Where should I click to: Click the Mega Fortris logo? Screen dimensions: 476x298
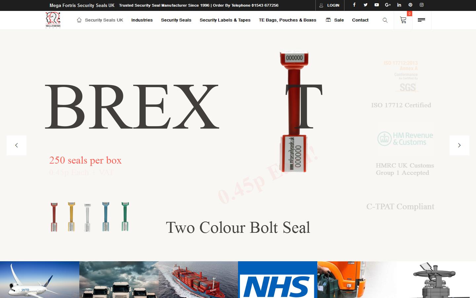53,20
